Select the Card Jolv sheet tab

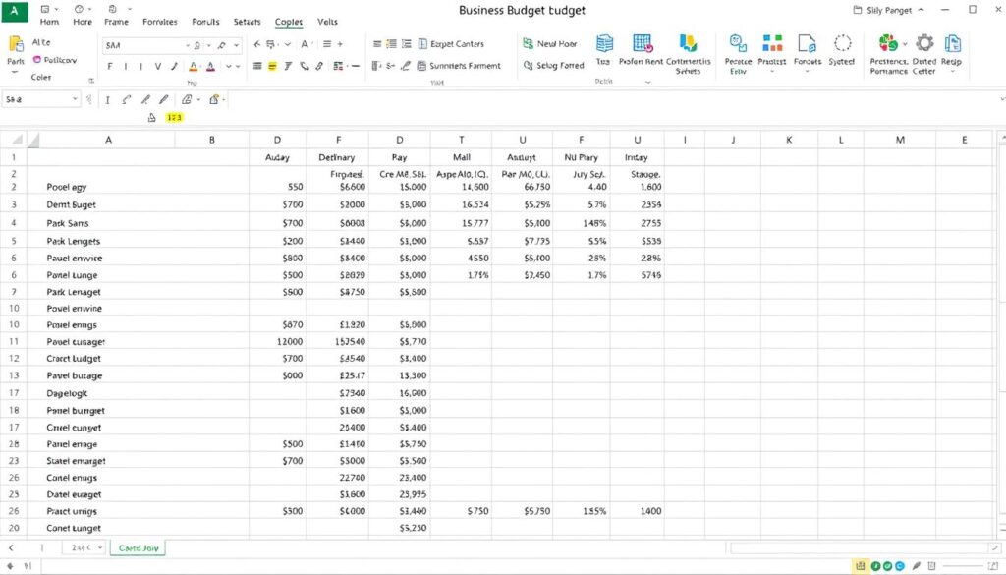138,547
